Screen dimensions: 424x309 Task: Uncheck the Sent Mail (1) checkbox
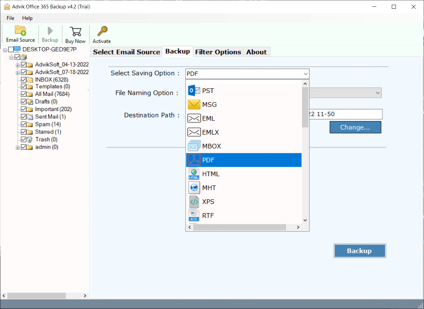24,117
